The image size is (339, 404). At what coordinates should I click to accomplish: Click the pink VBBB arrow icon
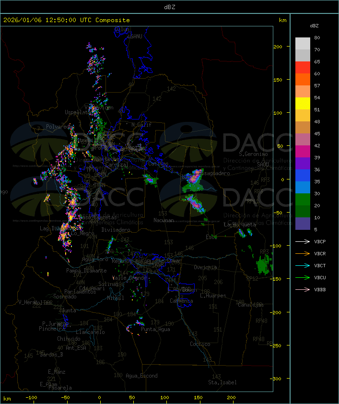tap(303, 289)
